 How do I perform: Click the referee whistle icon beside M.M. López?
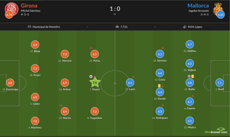[185, 27]
